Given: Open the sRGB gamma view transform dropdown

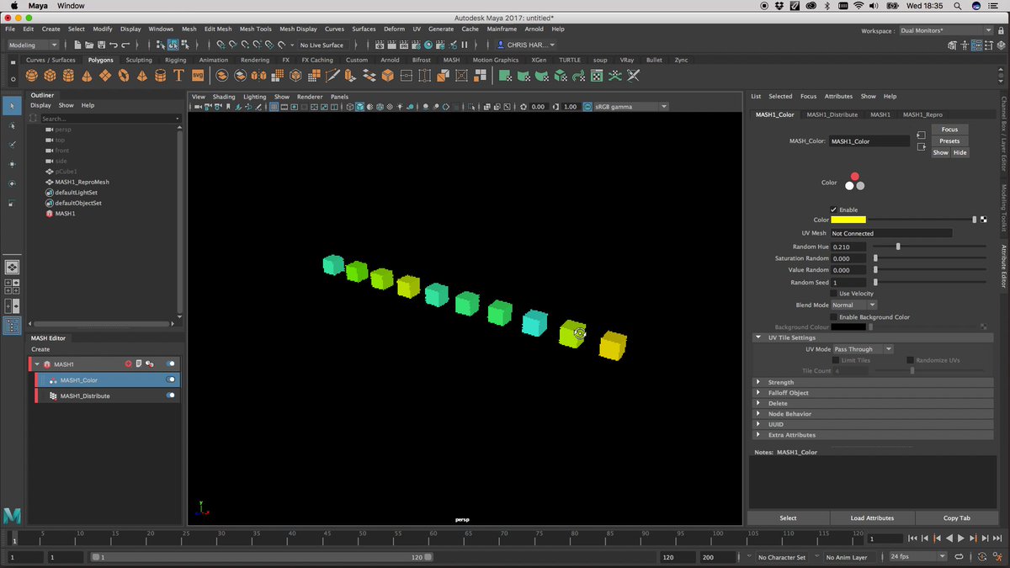Looking at the screenshot, I should 631,107.
